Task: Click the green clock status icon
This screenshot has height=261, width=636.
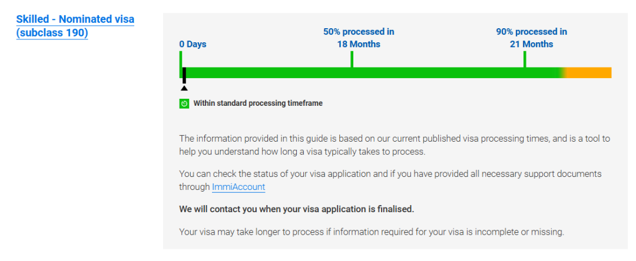Action: coord(184,103)
